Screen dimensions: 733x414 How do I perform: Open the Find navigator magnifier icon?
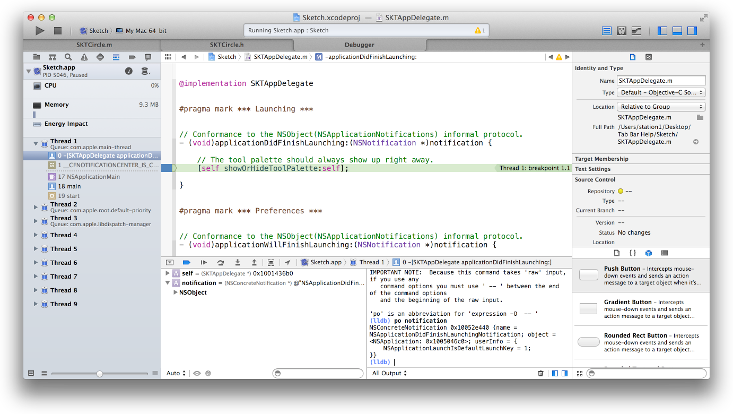tap(68, 57)
